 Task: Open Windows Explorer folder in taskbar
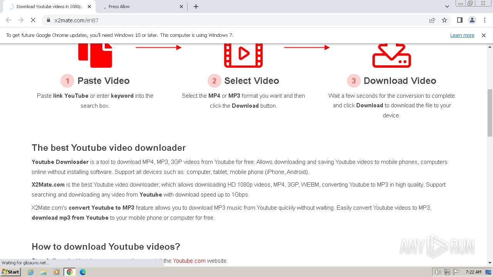tap(44, 272)
